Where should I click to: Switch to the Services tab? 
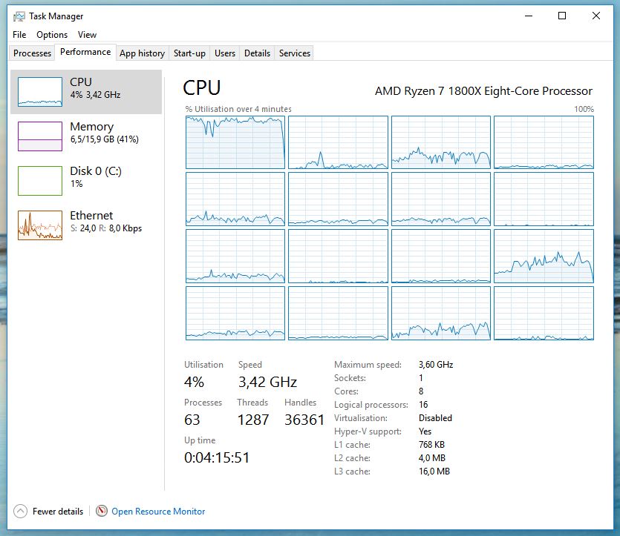click(294, 53)
